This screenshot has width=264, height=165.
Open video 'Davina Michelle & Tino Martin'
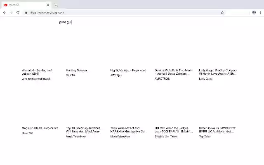(x=174, y=72)
